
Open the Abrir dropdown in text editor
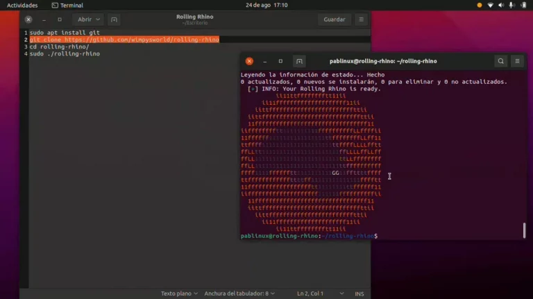click(88, 19)
